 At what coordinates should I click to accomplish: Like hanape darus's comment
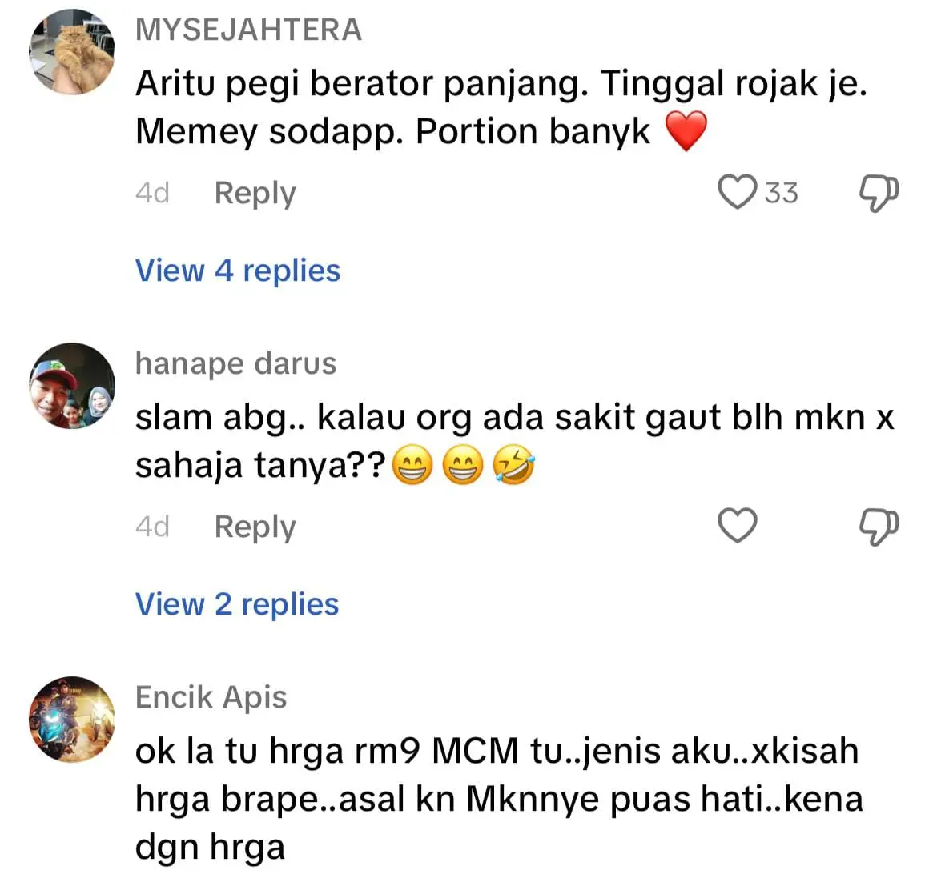[736, 526]
